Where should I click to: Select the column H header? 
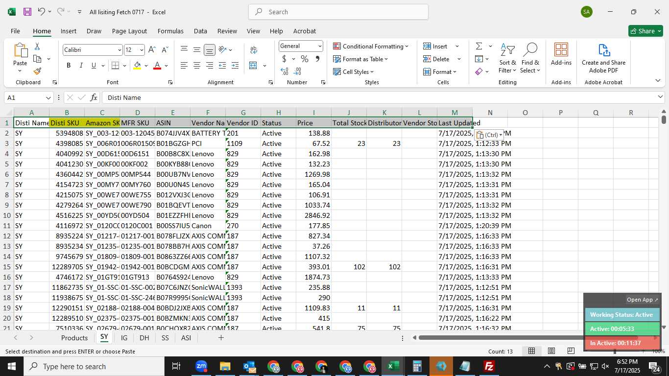point(278,113)
